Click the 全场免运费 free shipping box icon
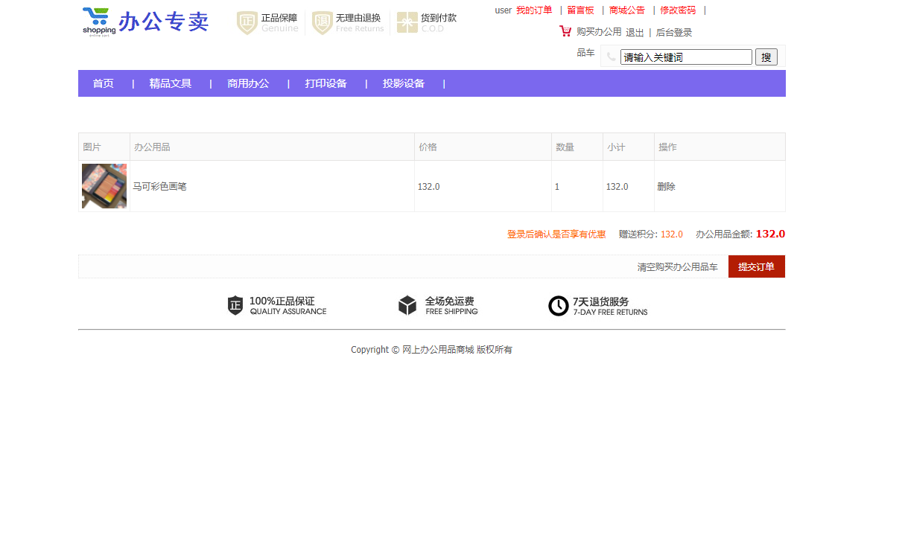Viewport: 905px width, 556px height. [407, 304]
